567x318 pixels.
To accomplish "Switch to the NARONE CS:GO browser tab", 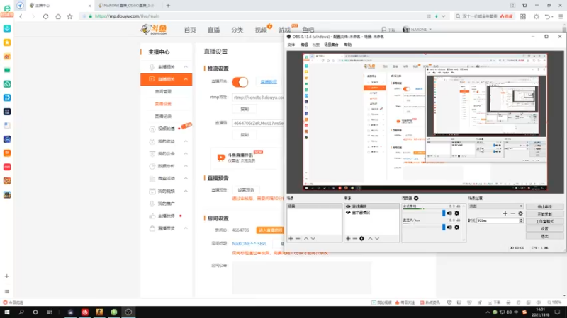I will [128, 6].
